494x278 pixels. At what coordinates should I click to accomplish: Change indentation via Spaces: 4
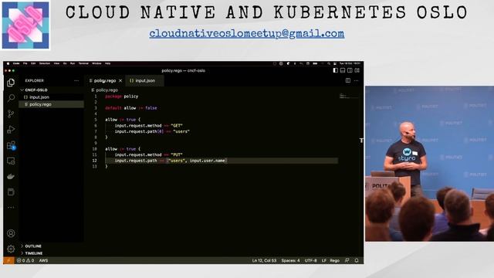point(290,261)
